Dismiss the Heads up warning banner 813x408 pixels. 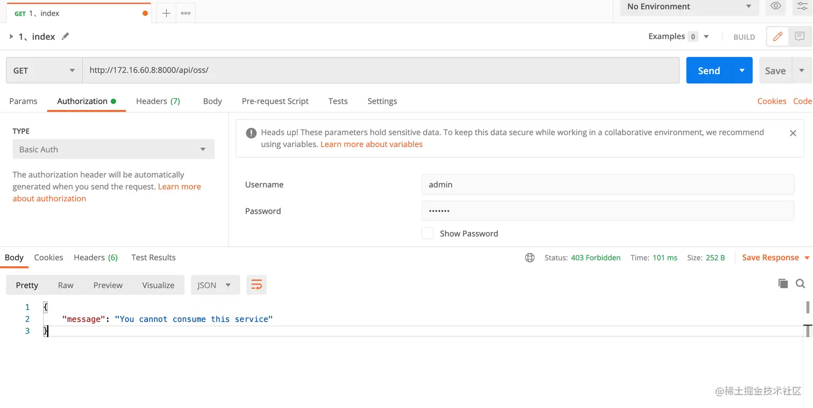tap(793, 133)
